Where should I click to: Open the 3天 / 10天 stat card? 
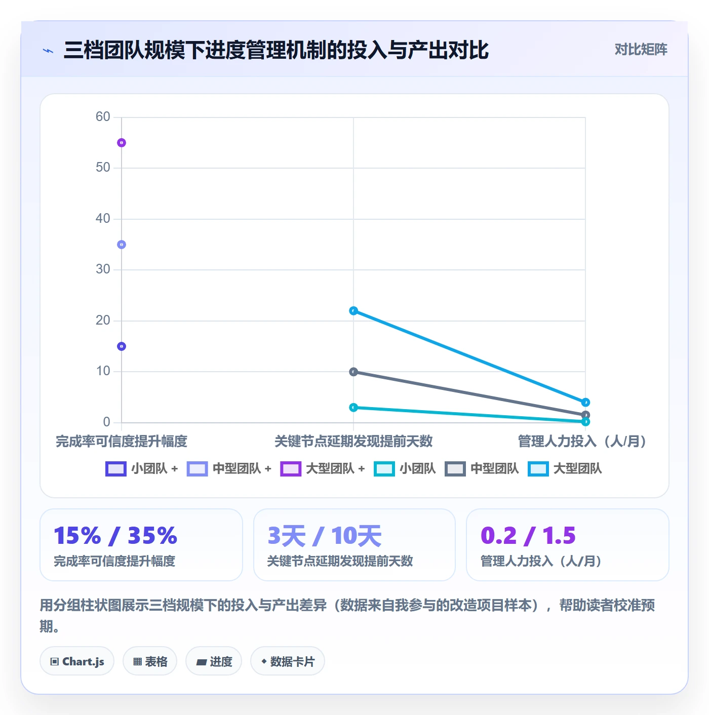[x=354, y=545]
